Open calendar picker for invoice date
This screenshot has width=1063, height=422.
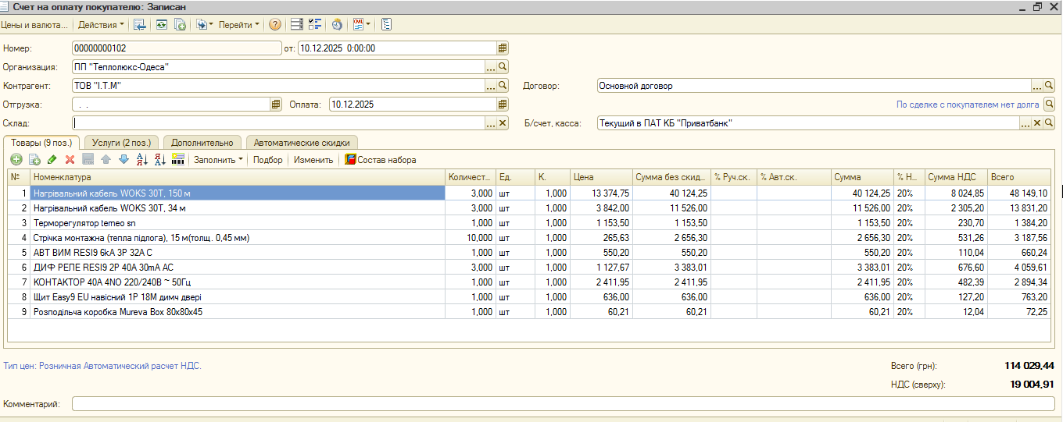coord(503,48)
